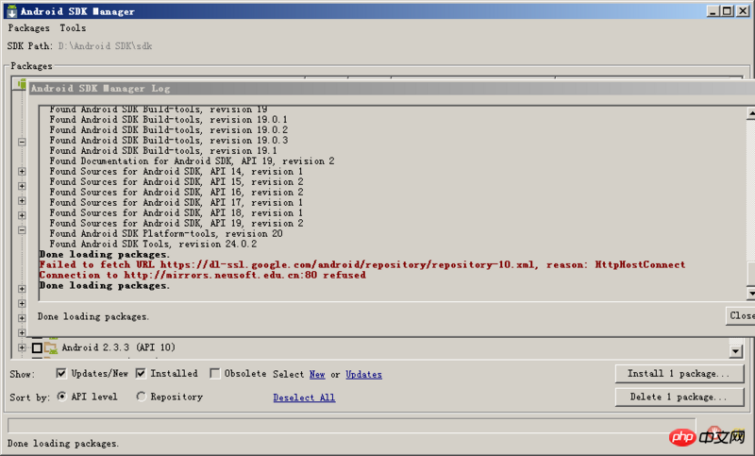Screen dimensions: 755x456
Task: Click the empty progress bar above the status line
Action: coord(351,426)
